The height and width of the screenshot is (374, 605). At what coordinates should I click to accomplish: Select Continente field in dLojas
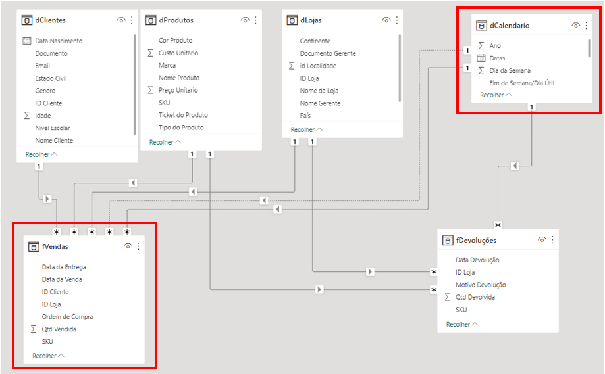[x=315, y=41]
